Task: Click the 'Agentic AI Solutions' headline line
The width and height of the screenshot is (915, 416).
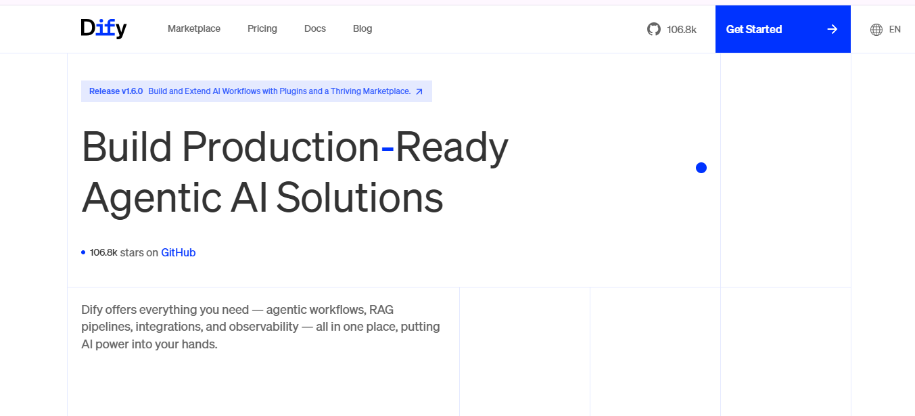Action: (x=262, y=198)
